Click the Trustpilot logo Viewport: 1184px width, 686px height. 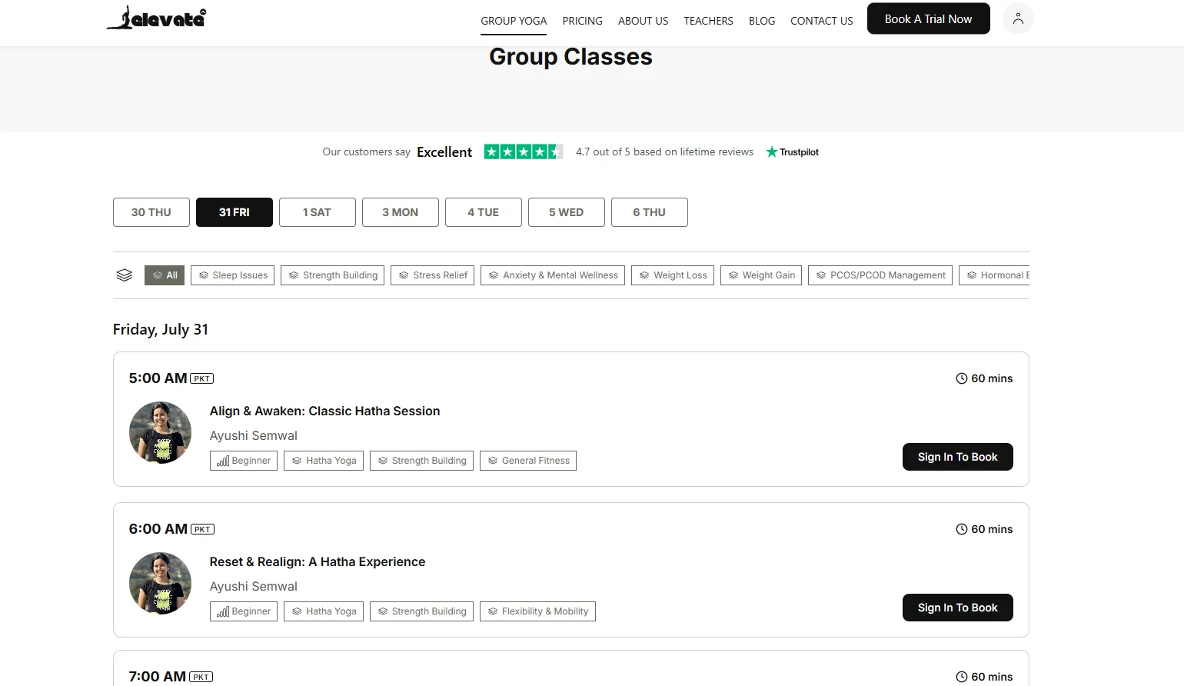point(792,152)
